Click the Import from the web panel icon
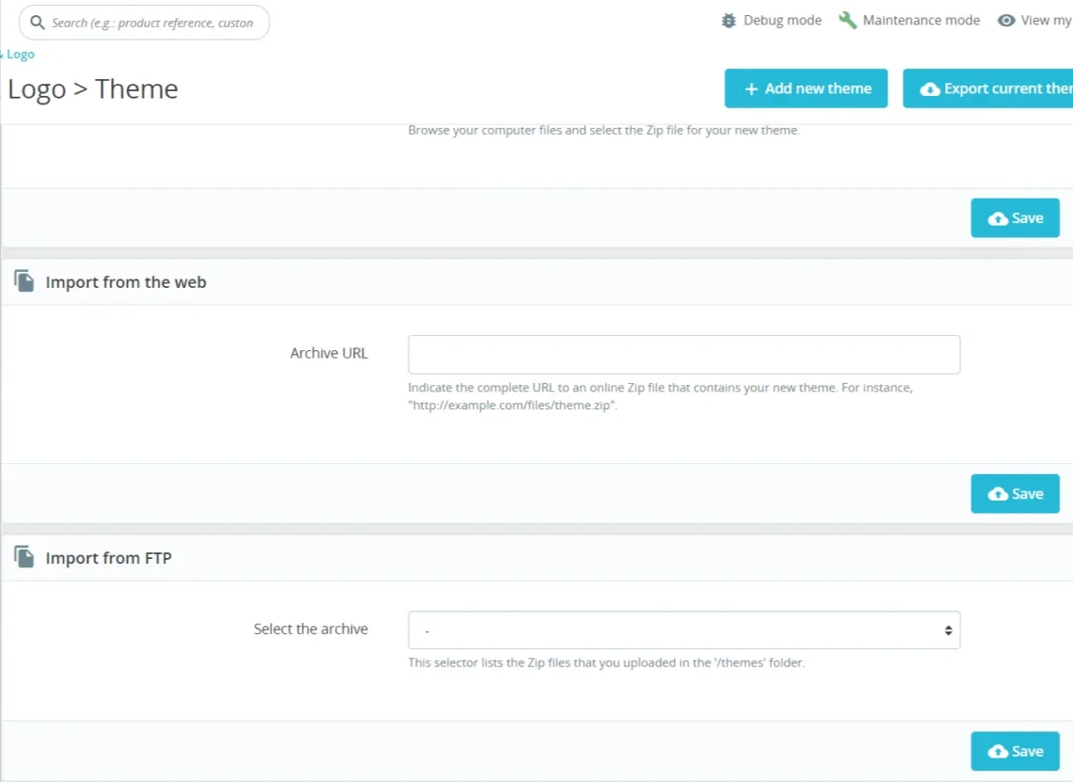The height and width of the screenshot is (782, 1073). (24, 281)
